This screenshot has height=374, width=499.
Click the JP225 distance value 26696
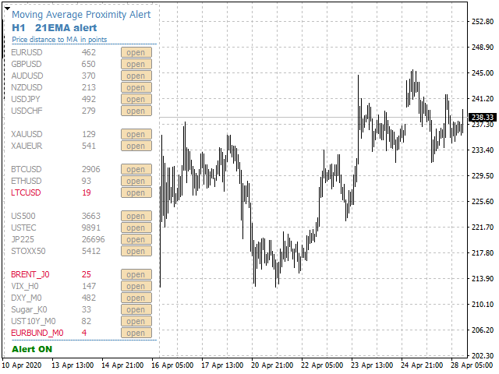pyautogui.click(x=94, y=239)
